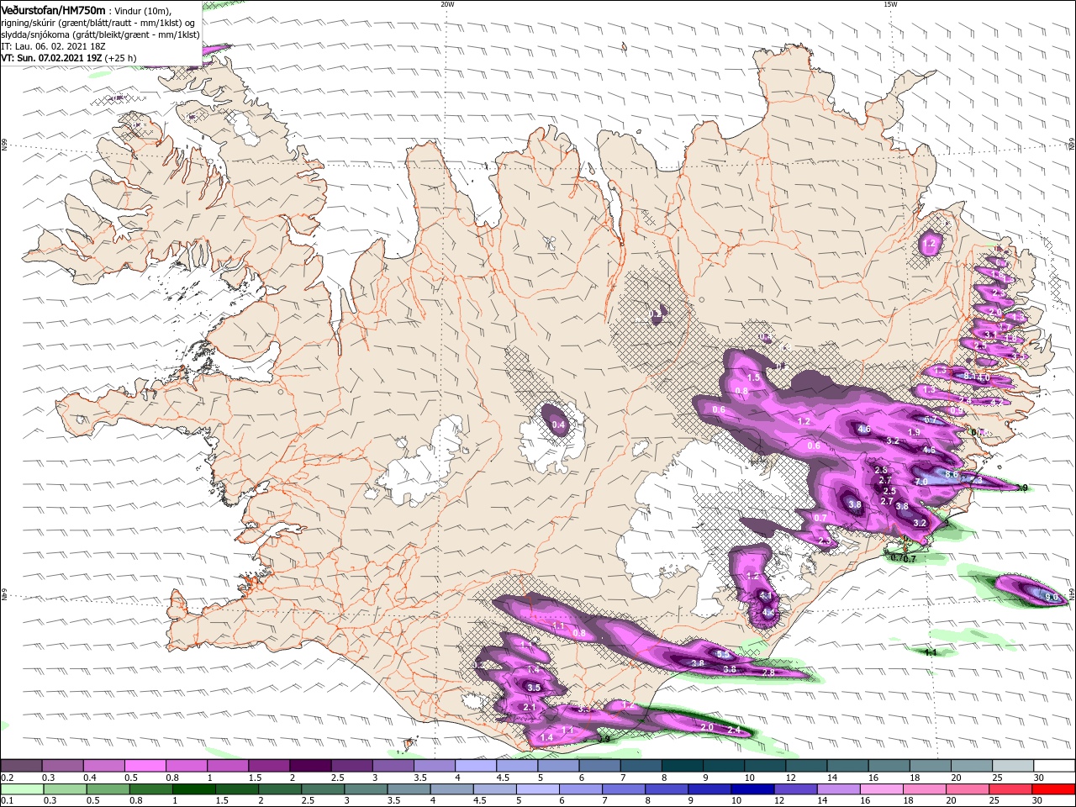Click the 'VT: Sun. 07.02.2021 19Z (+25 h)' line
Image resolution: width=1076 pixels, height=807 pixels.
click(x=69, y=58)
